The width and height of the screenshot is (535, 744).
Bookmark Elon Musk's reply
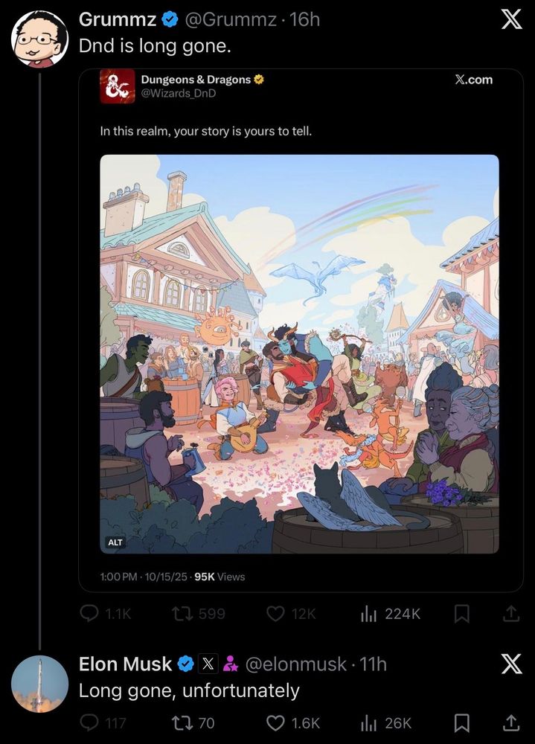pyautogui.click(x=461, y=722)
